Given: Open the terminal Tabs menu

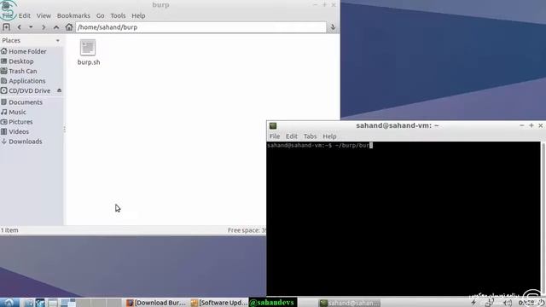Looking at the screenshot, I should (x=310, y=136).
